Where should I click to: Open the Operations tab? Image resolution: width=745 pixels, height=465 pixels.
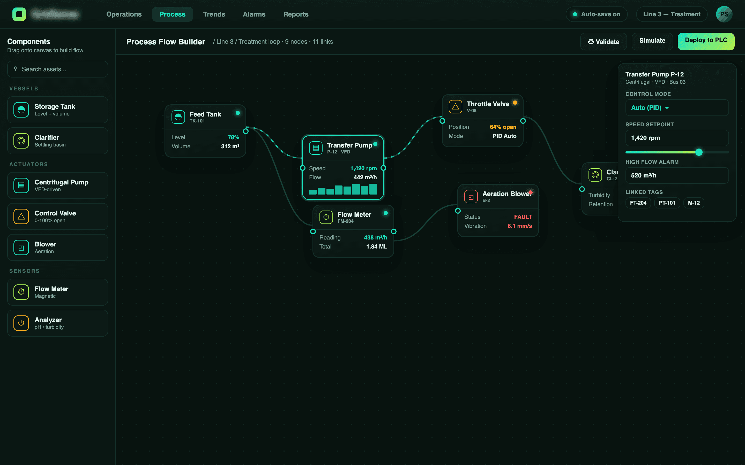(x=124, y=14)
